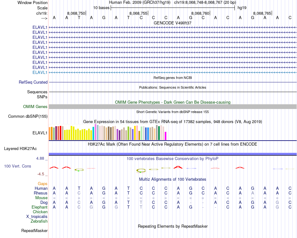
Task: Select the OMIM Genes gray bar
Action: point(173,107)
